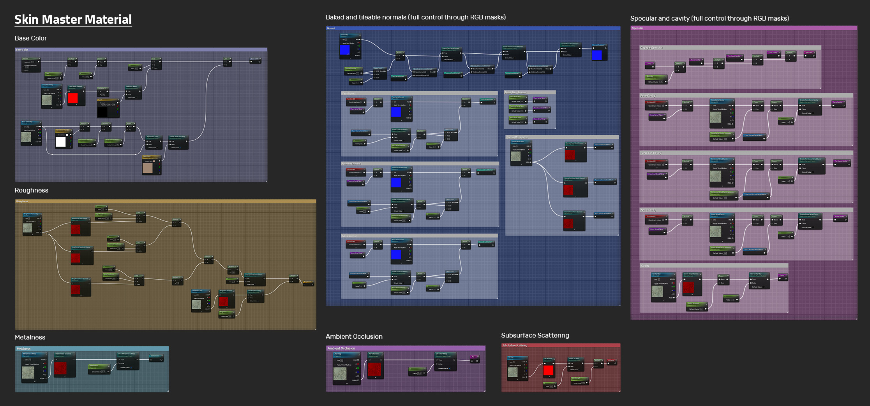The image size is (870, 406).
Task: Click the Enable SS Map node's True pin
Action: [569, 363]
